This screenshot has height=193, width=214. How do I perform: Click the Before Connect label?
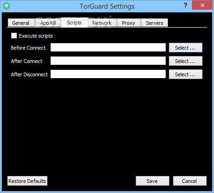click(28, 48)
